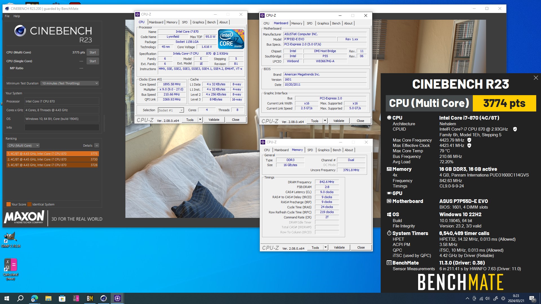Click the pen tray icon in the system tray
Viewport: 541px width, 304px height.
point(495,298)
